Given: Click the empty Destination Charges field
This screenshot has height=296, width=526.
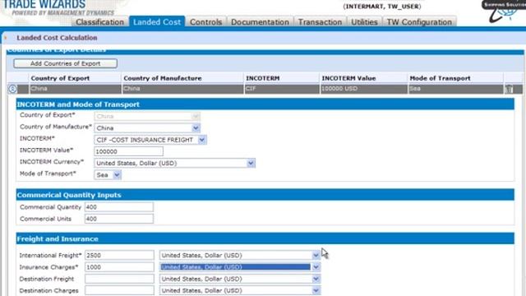Looking at the screenshot, I should [119, 290].
